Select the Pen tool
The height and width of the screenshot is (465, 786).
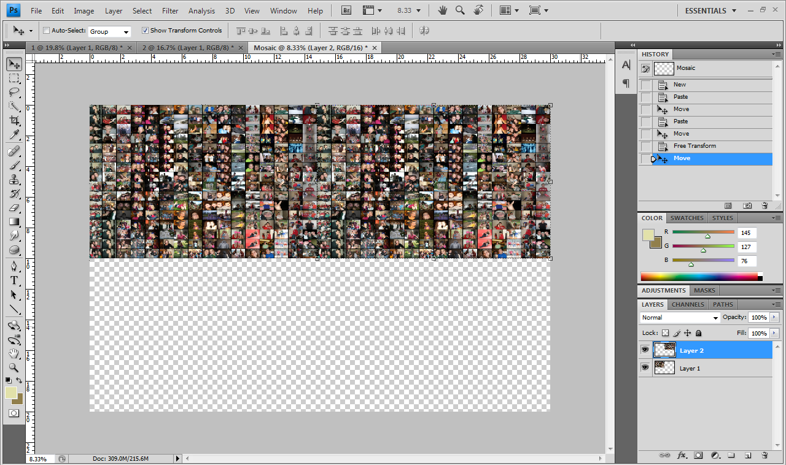pos(14,266)
